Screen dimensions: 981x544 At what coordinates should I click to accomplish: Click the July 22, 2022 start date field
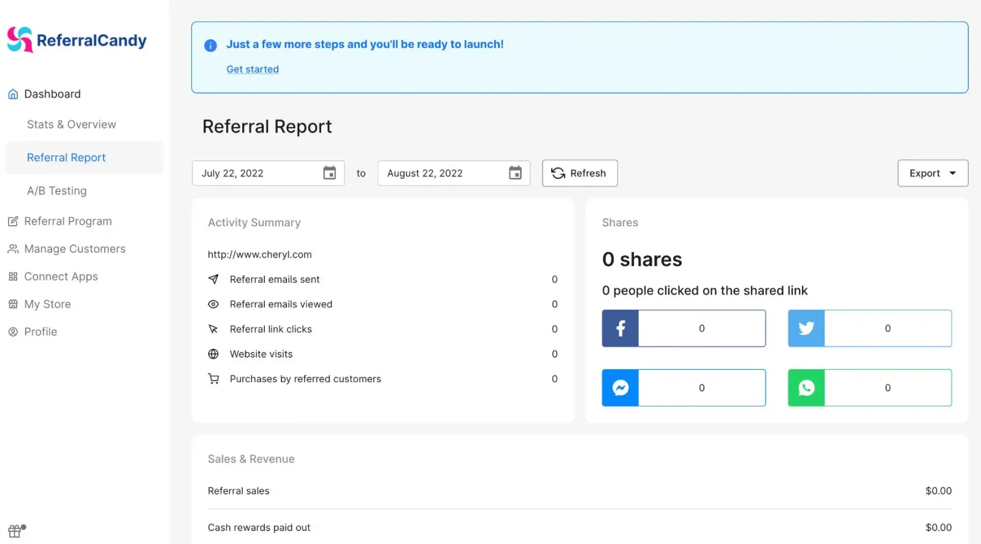tap(268, 173)
